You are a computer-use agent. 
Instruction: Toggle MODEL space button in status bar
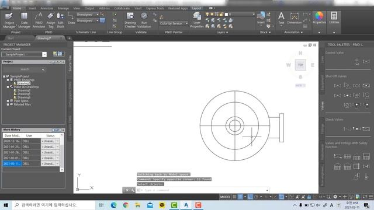pyautogui.click(x=225, y=197)
